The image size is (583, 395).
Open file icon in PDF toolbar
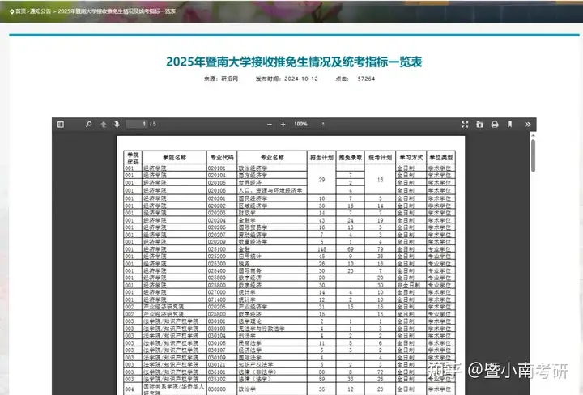(479, 125)
